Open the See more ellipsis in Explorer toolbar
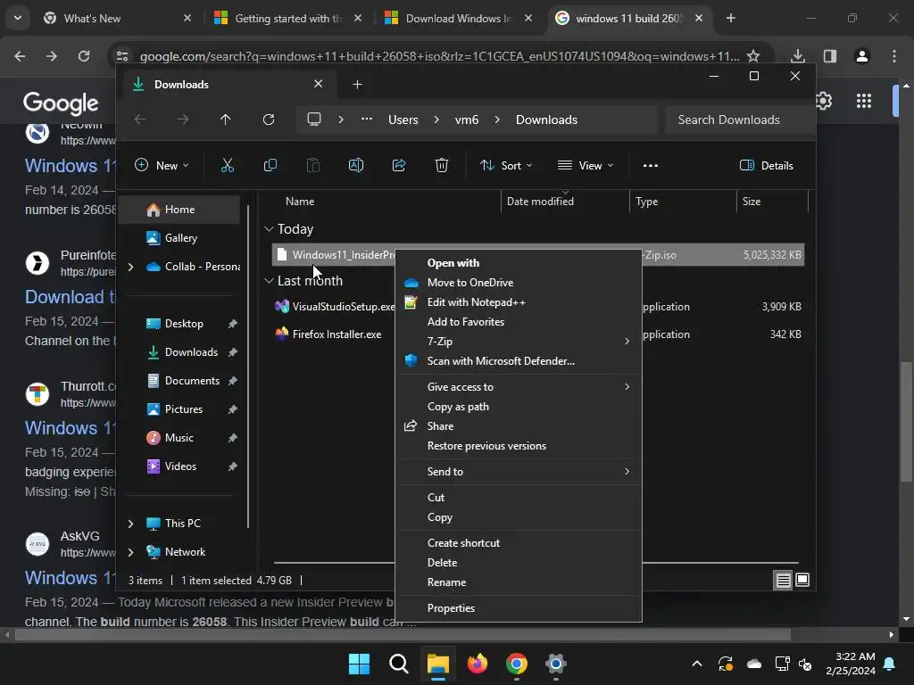 click(651, 165)
